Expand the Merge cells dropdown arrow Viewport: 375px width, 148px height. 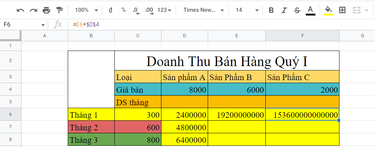(x=366, y=10)
